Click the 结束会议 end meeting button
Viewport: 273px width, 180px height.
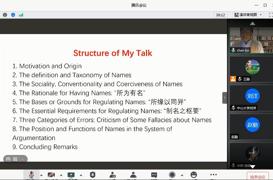pos(258,177)
